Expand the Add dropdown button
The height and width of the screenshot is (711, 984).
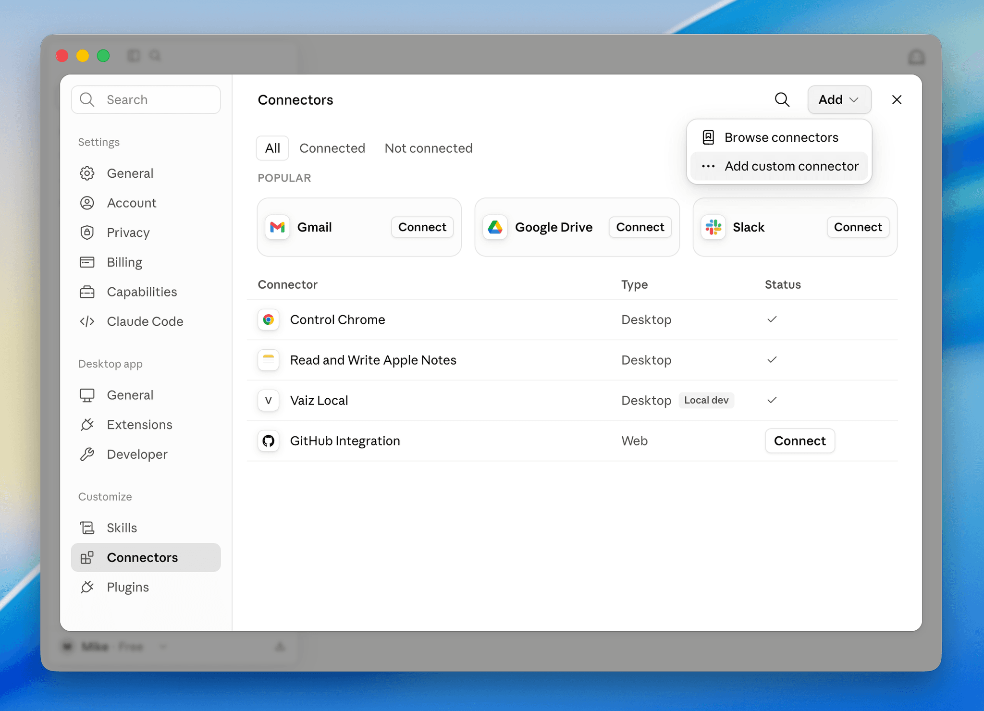(839, 99)
